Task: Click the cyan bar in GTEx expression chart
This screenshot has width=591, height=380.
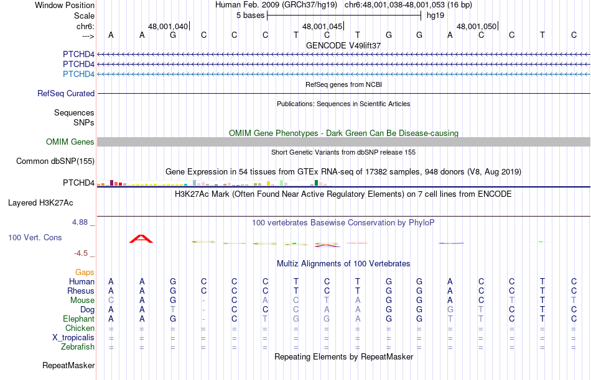Action: (185, 185)
